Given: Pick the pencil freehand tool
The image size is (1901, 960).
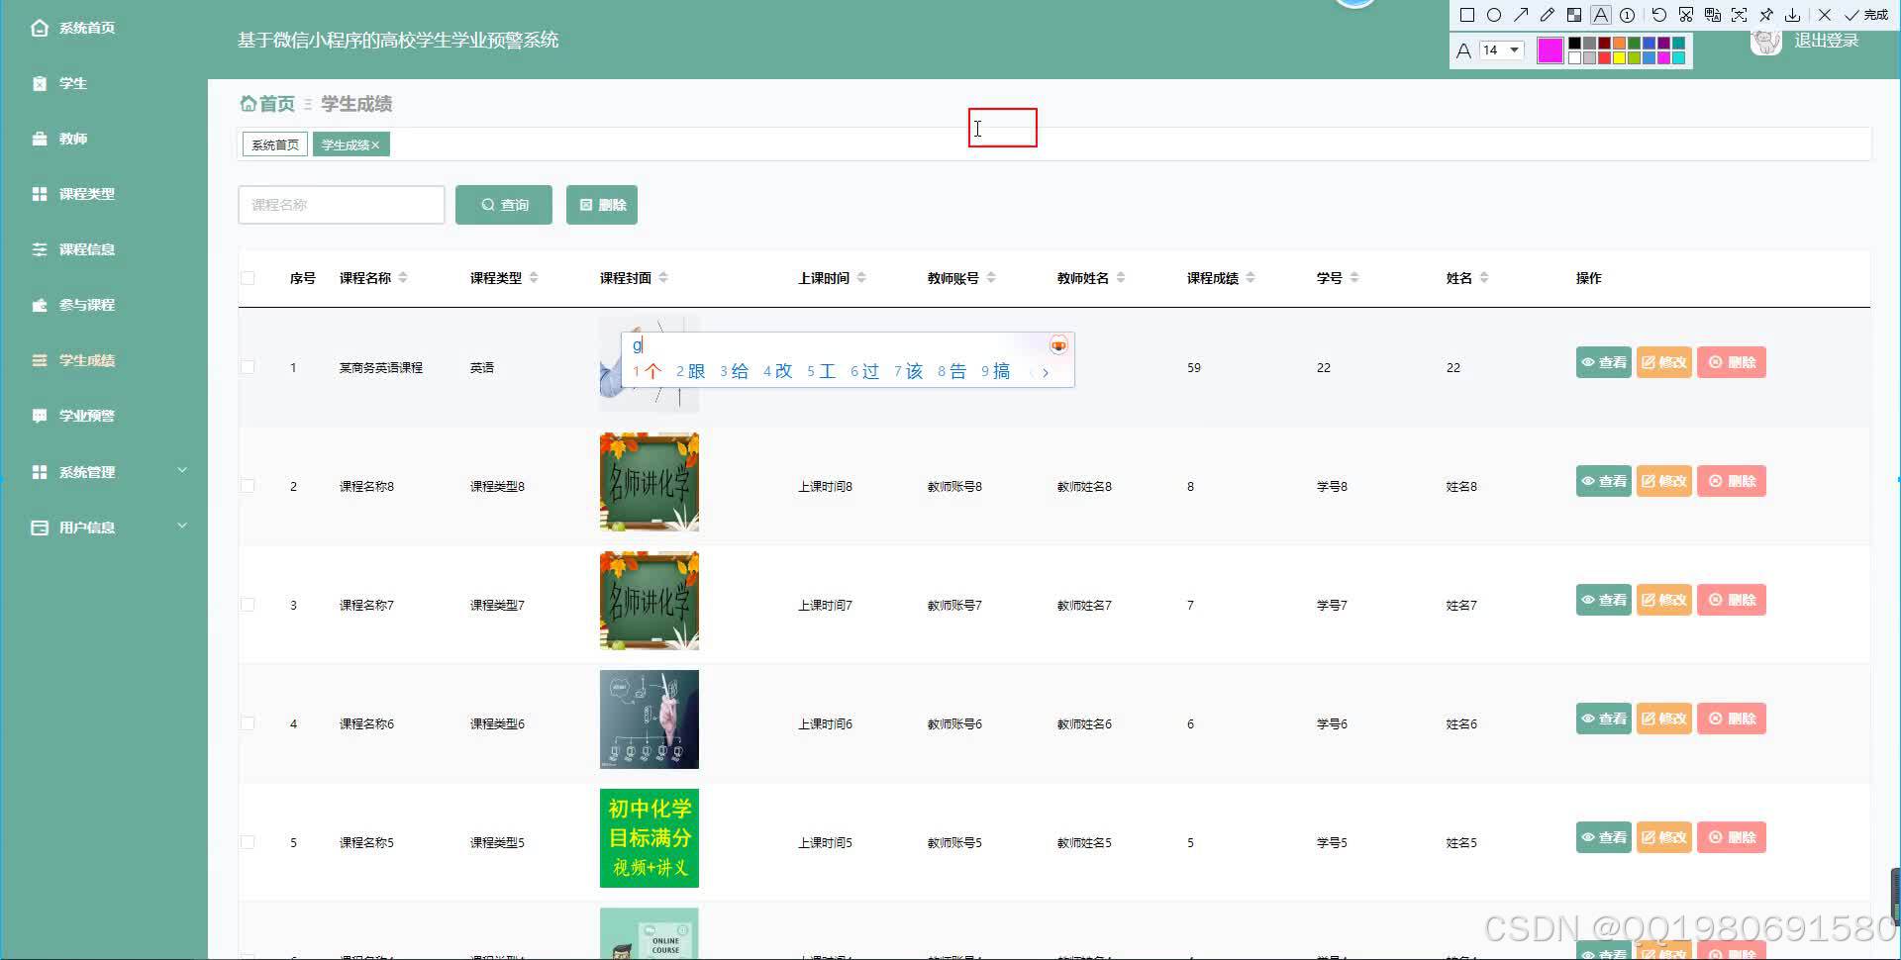Looking at the screenshot, I should [x=1548, y=15].
